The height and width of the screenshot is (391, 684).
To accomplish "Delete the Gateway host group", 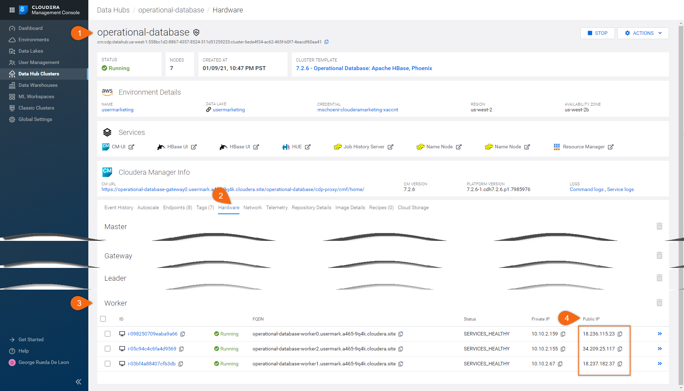I will tap(659, 255).
